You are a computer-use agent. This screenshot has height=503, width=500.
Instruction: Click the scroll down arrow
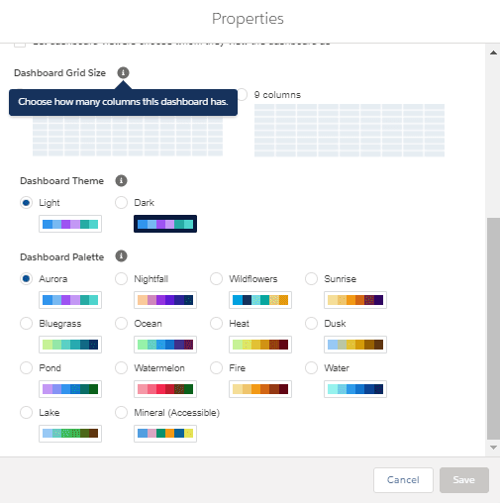[493, 448]
